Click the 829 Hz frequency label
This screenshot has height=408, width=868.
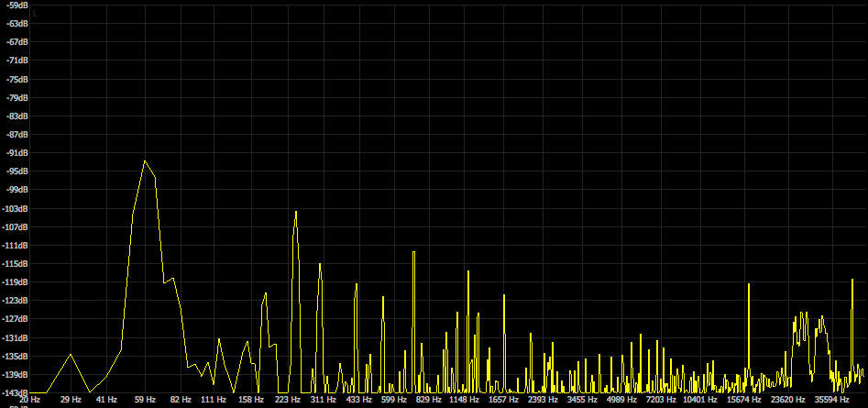pos(429,399)
